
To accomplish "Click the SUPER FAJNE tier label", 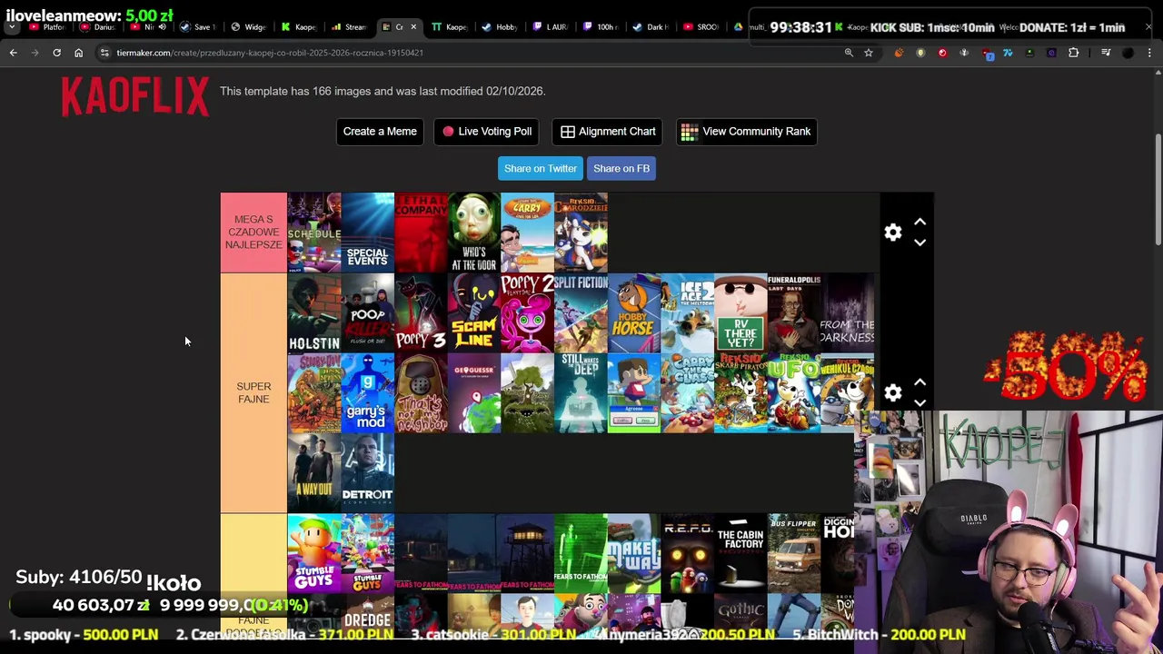I will click(x=253, y=392).
